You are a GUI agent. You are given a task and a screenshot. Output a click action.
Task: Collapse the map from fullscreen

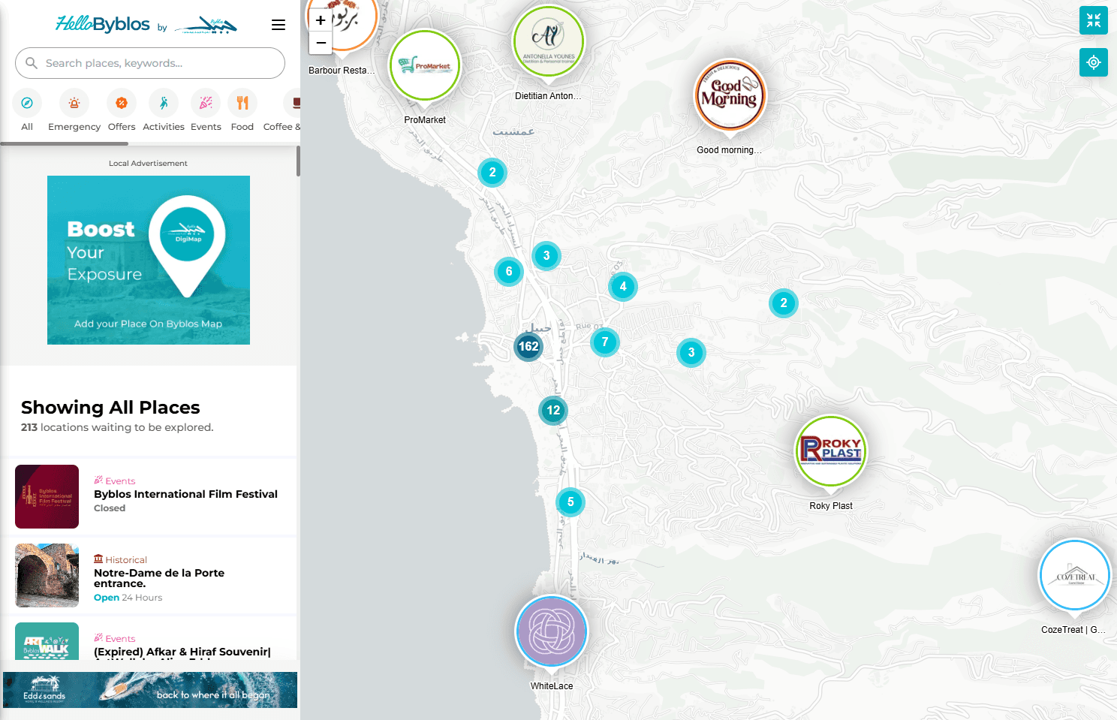tap(1094, 21)
